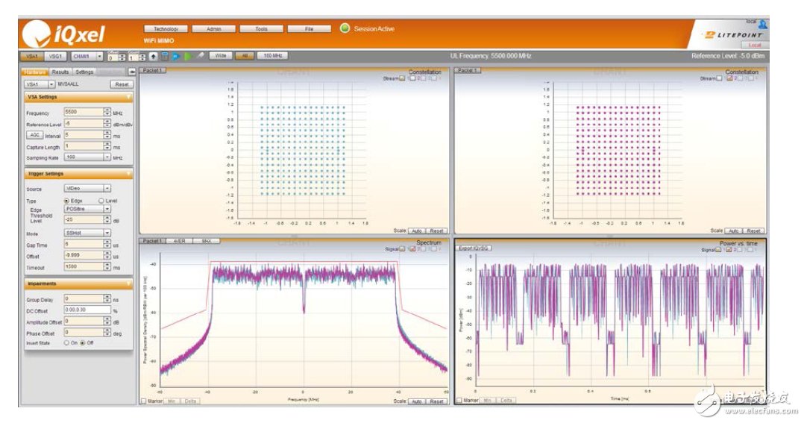
Task: Collapse the left panel using pin icon
Action: pos(132,72)
